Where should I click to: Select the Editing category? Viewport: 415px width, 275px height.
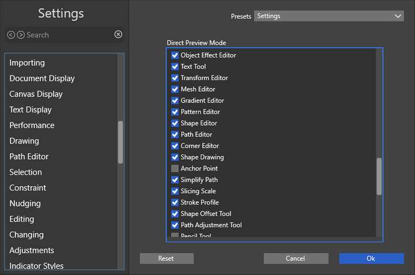point(22,219)
